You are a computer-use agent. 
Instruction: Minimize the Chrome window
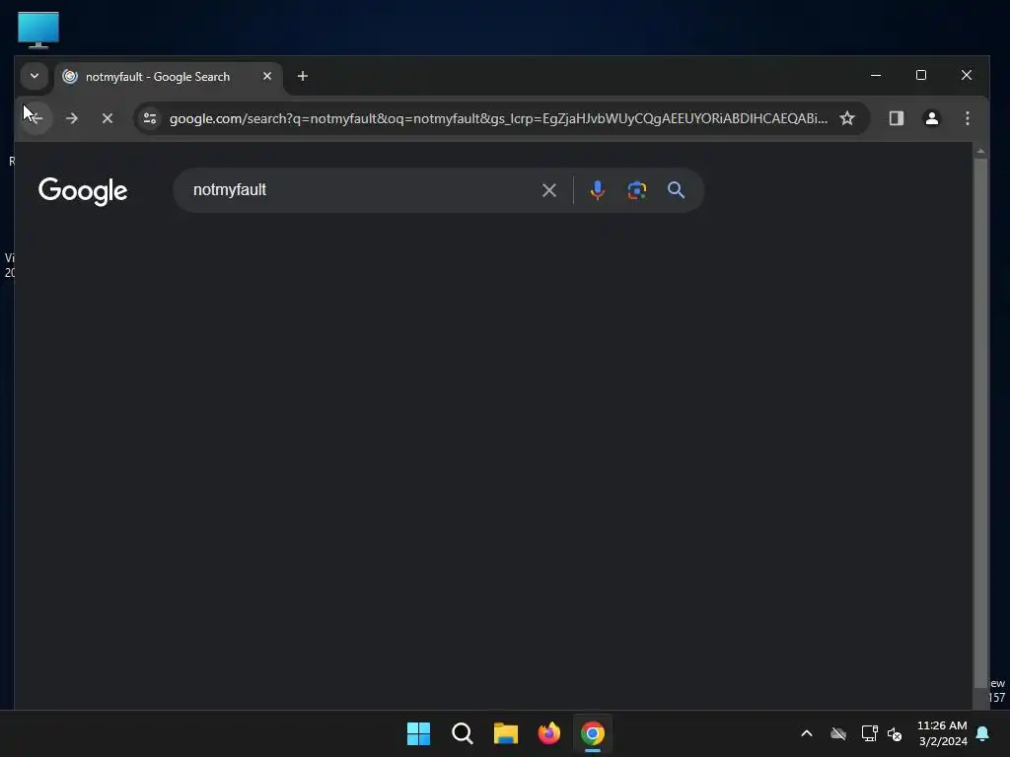(876, 75)
